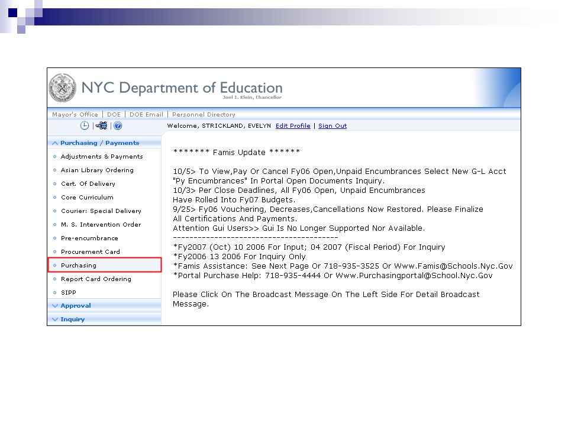Viewport: 568px width, 426px height.
Task: Select Courier: Special Delivery
Action: (101, 211)
